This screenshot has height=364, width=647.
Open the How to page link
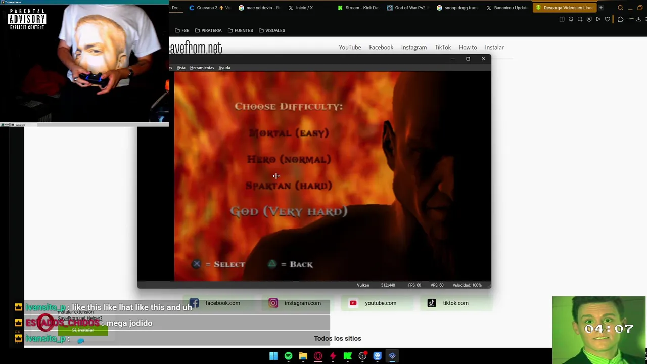click(x=468, y=47)
